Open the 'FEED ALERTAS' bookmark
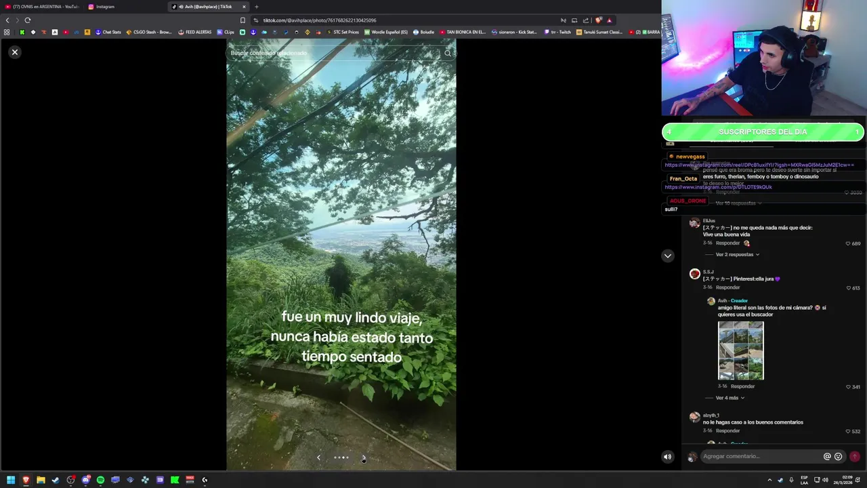The height and width of the screenshot is (488, 867). [x=195, y=32]
